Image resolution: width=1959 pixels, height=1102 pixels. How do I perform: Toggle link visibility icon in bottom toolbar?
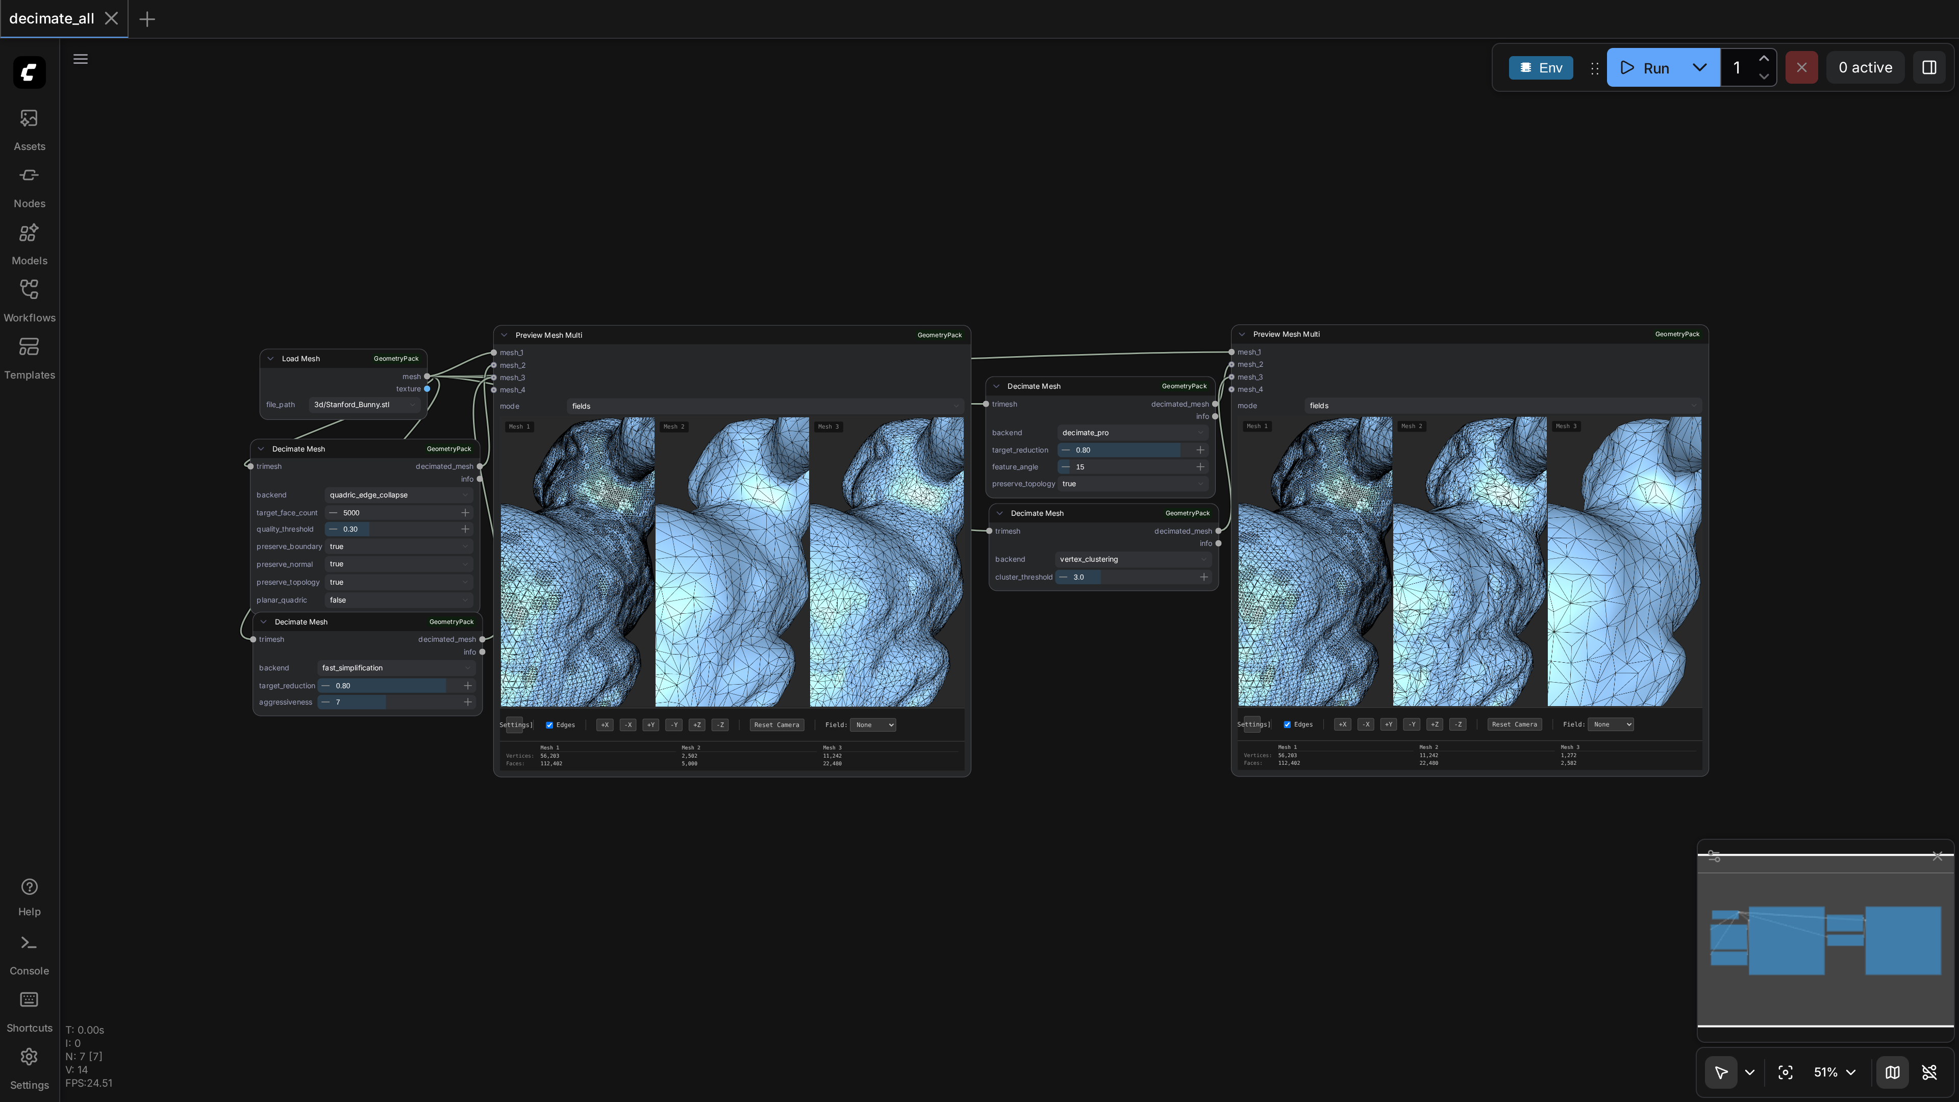pyautogui.click(x=1929, y=1072)
